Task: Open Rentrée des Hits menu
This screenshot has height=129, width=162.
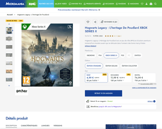Action: [x=46, y=4]
